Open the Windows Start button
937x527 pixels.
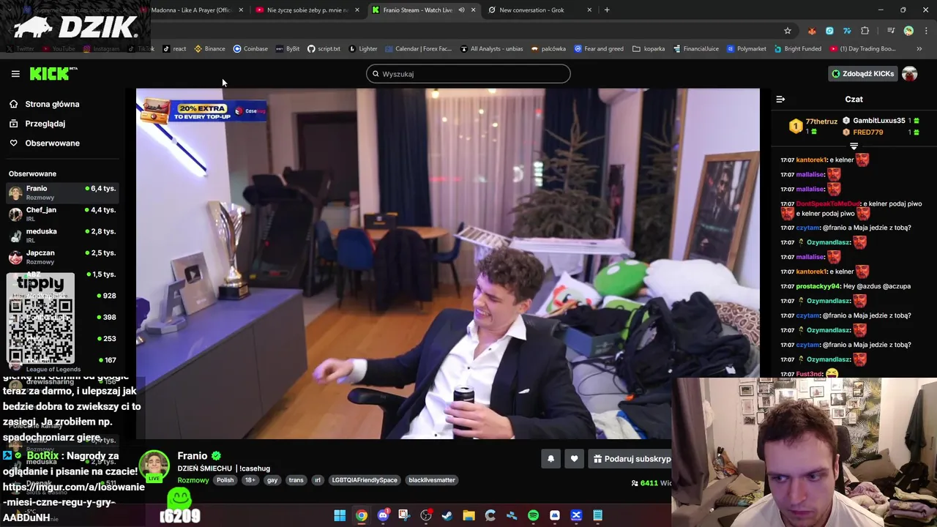(340, 515)
